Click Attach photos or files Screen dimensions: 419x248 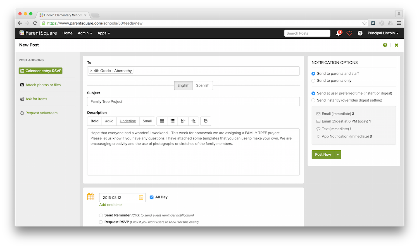(x=41, y=85)
